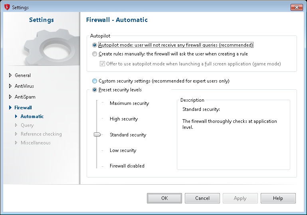
Task: Choose Custom security settings radio button
Action: pyautogui.click(x=95, y=81)
